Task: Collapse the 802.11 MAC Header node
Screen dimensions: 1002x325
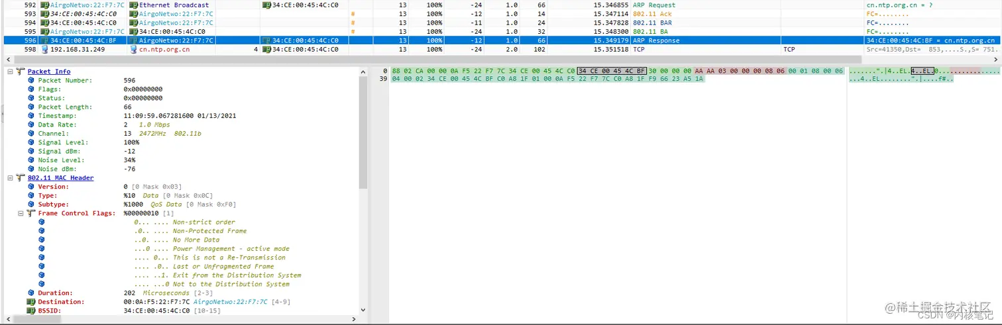Action: [11, 178]
